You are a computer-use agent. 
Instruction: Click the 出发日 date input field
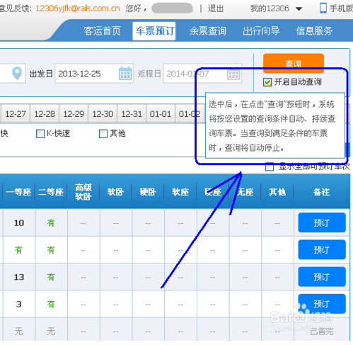pos(94,73)
